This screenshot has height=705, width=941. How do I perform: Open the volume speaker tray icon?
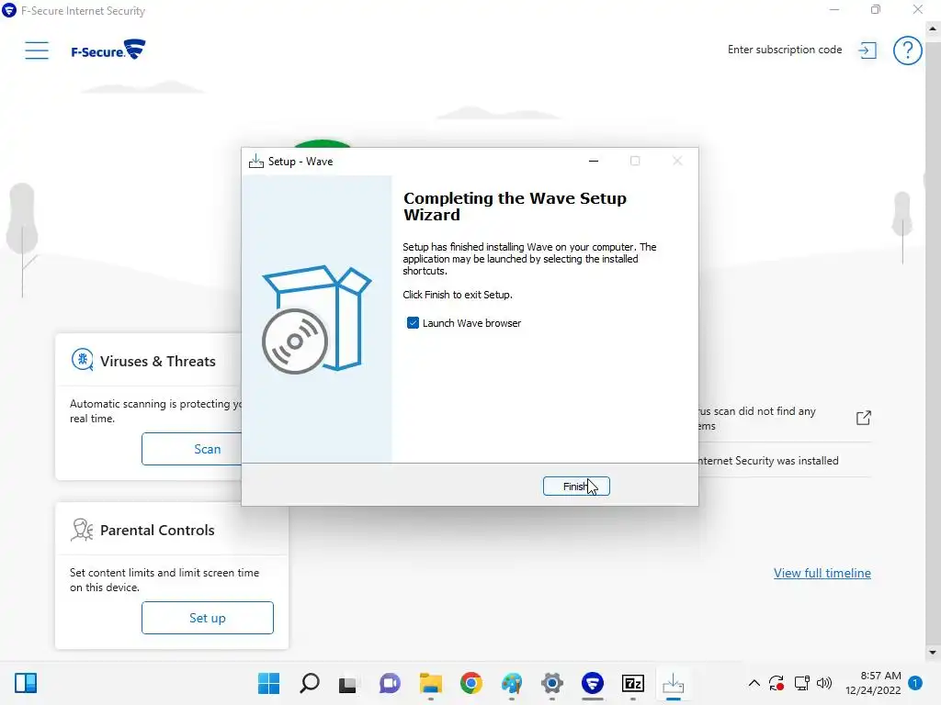pos(824,683)
